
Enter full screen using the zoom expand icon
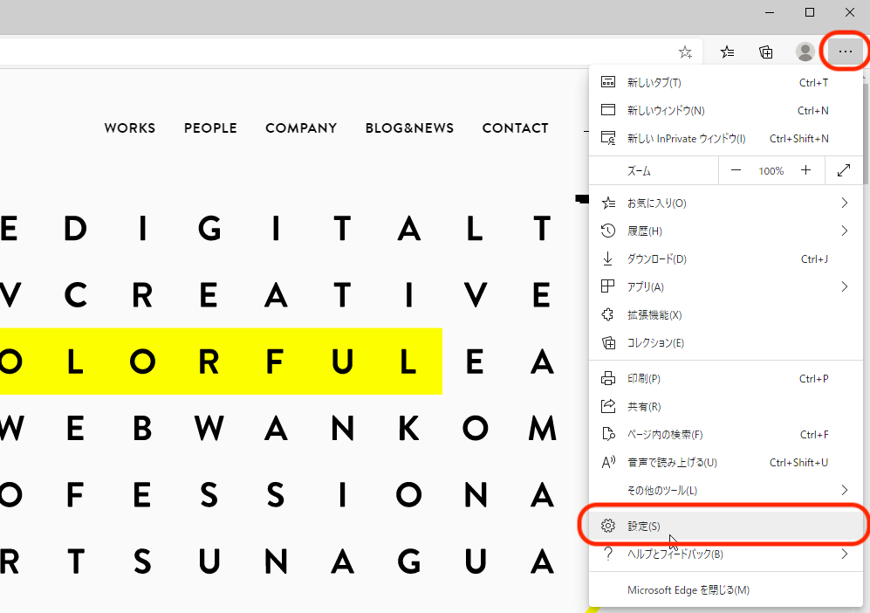pos(844,171)
